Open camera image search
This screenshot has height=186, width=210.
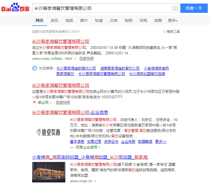[175, 8]
